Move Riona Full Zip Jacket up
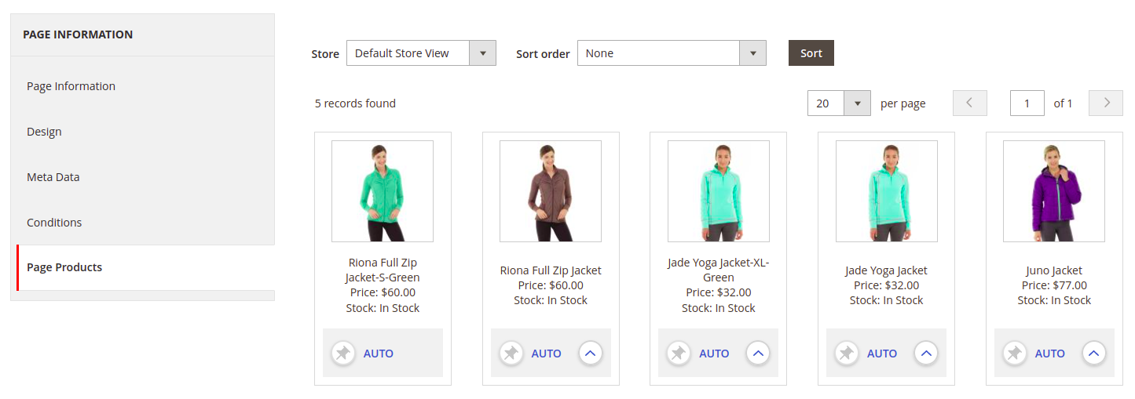The height and width of the screenshot is (399, 1135). pyautogui.click(x=591, y=354)
